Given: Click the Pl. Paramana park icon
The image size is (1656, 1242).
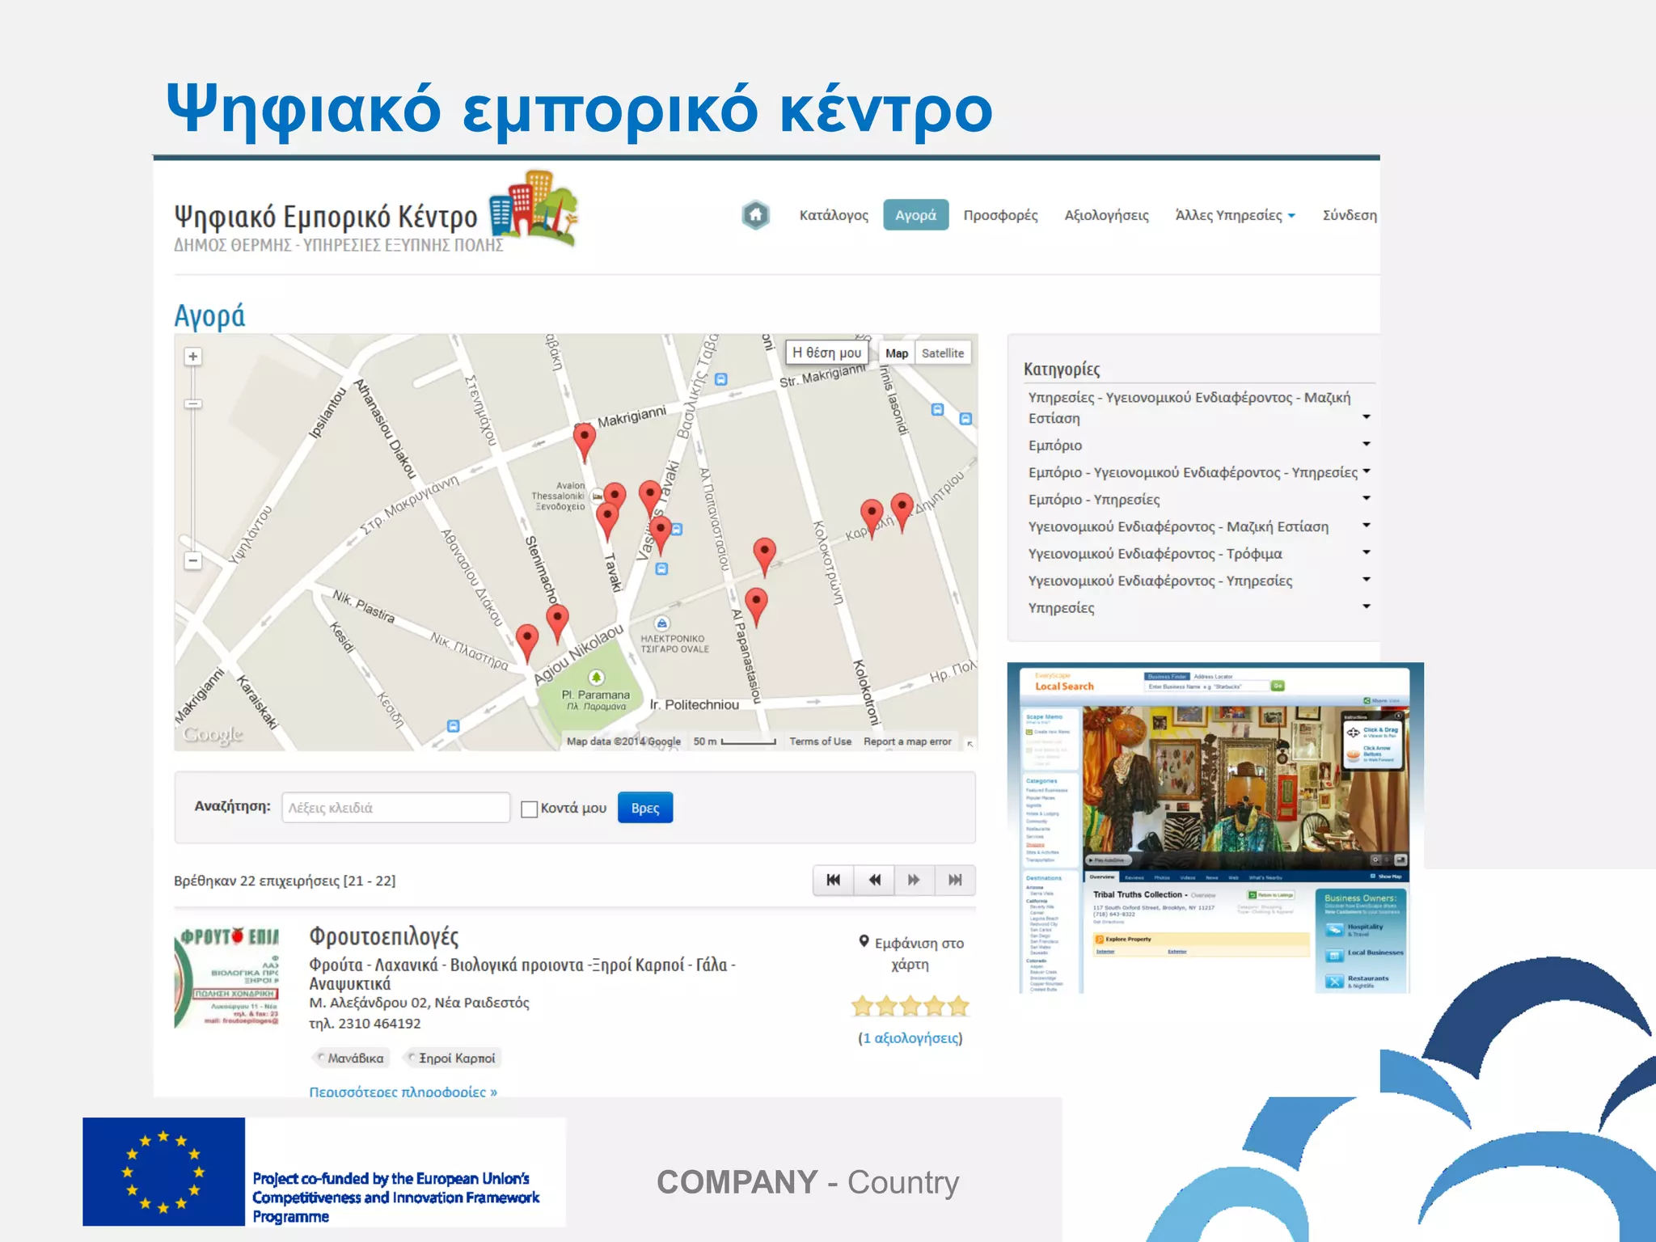Looking at the screenshot, I should 596,677.
